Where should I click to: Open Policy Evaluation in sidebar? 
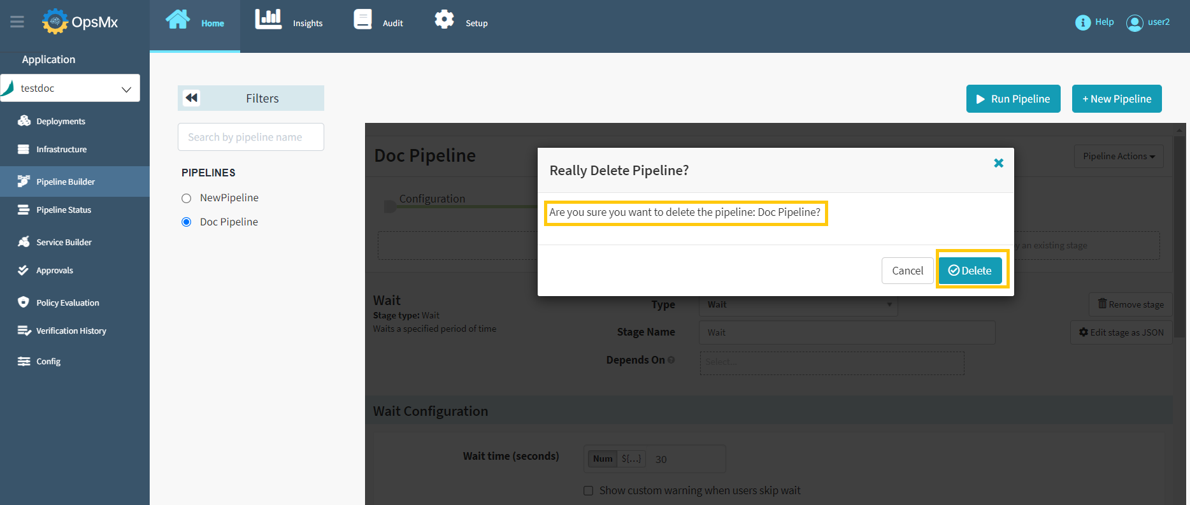pos(68,303)
